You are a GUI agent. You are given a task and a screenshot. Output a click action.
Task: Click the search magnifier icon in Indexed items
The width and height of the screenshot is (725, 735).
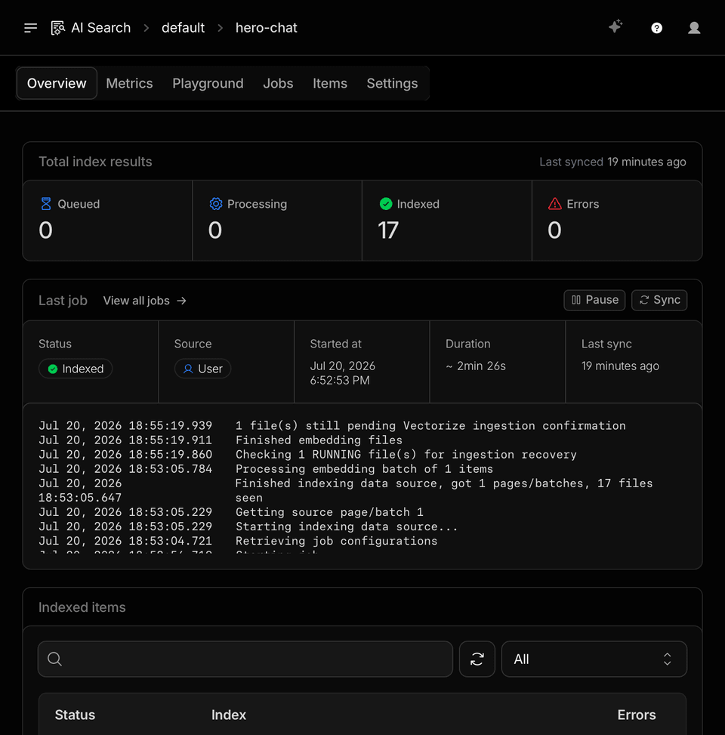click(55, 659)
